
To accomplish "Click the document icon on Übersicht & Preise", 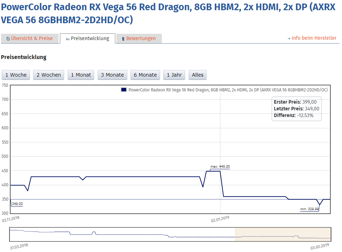I will coord(8,39).
